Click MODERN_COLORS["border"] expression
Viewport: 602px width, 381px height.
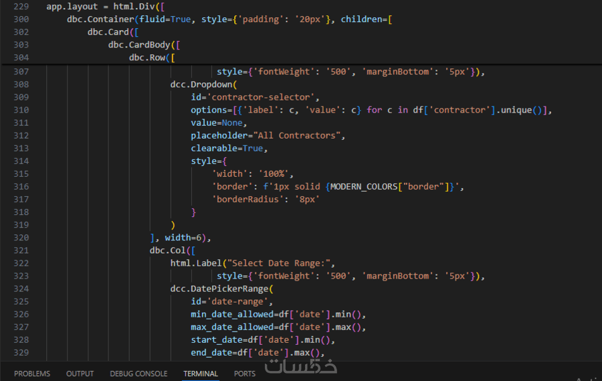pyautogui.click(x=390, y=186)
